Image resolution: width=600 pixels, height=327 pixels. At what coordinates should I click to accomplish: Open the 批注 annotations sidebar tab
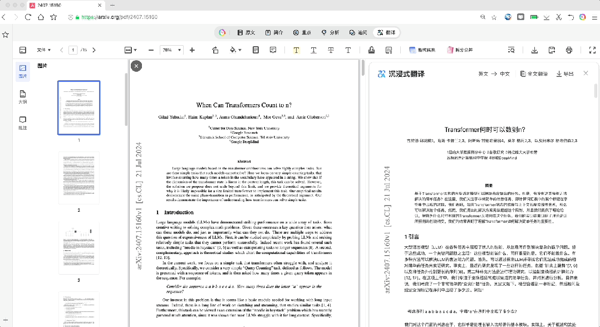pyautogui.click(x=23, y=123)
